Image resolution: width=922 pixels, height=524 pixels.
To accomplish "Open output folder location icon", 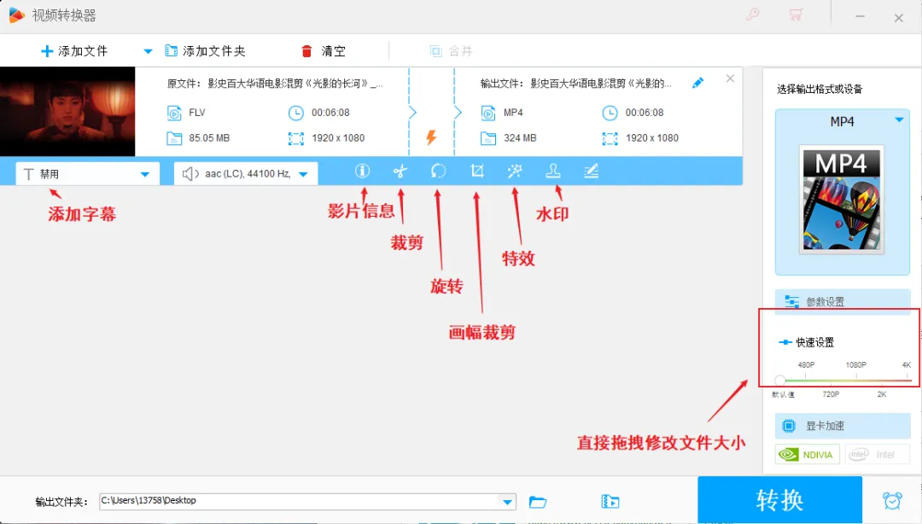I will coord(610,502).
